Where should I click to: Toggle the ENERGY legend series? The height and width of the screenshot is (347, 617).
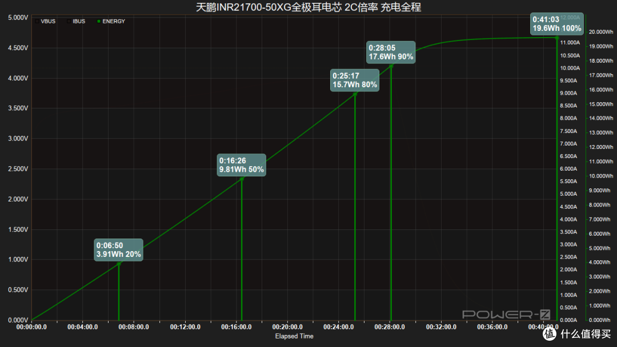click(x=111, y=21)
